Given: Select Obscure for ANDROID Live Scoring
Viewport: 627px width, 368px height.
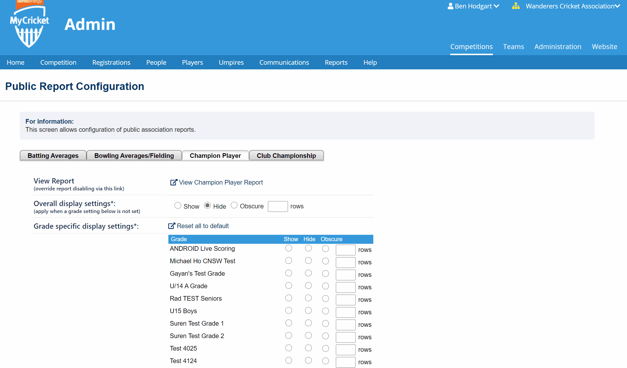Looking at the screenshot, I should pyautogui.click(x=325, y=249).
